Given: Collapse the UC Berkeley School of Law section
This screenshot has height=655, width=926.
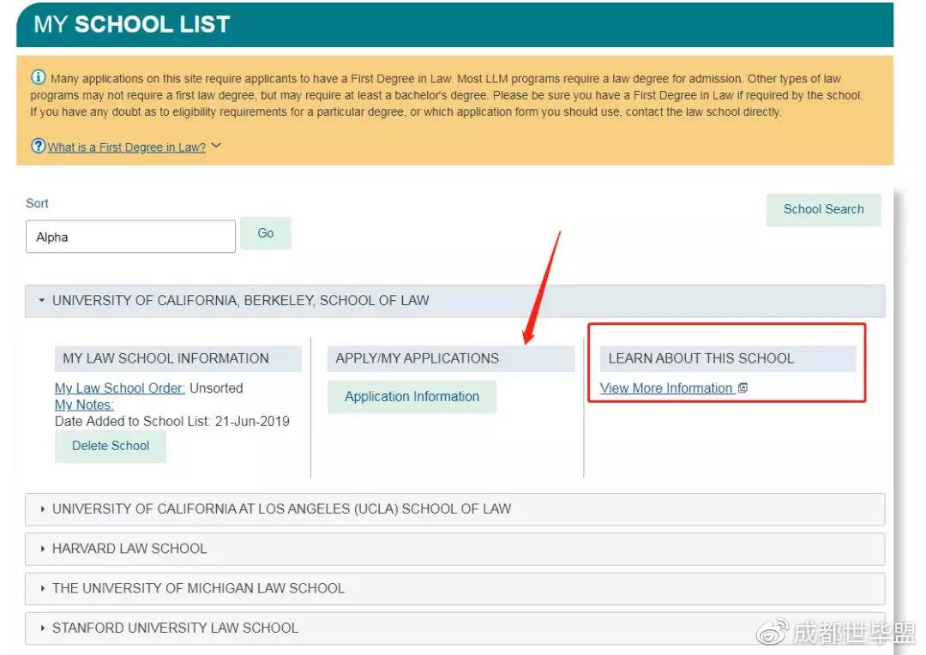Looking at the screenshot, I should point(454,301).
